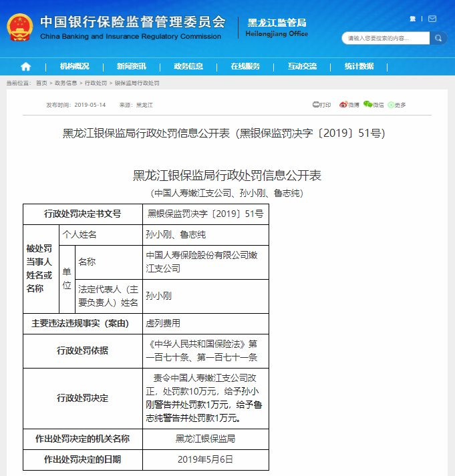Open 互动交流 menu

coord(302,66)
